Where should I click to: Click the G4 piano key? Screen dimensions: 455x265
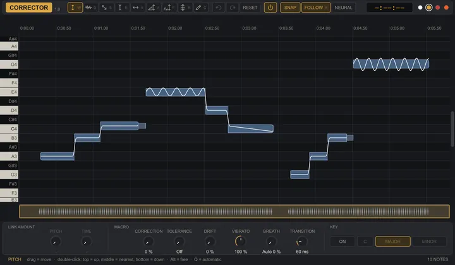[x=9, y=65]
